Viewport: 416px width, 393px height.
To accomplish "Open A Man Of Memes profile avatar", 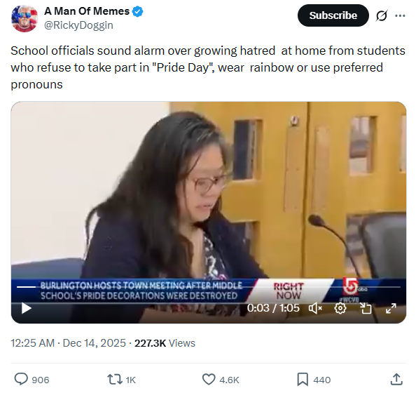I will click(25, 18).
